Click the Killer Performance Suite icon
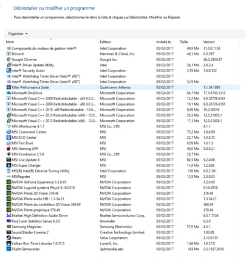Image resolution: width=246 pixels, height=267 pixels. coord(9,87)
